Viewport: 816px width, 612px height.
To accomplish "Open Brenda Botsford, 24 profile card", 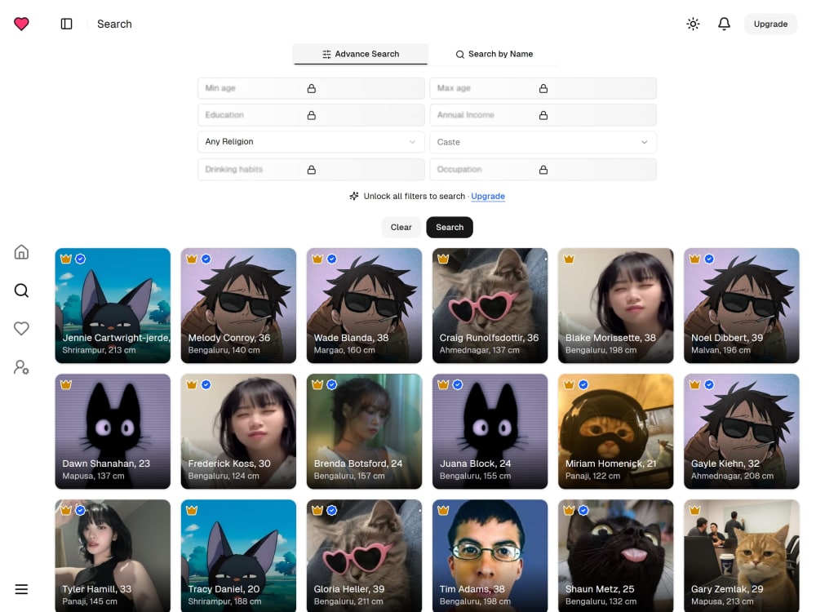I will 364,432.
